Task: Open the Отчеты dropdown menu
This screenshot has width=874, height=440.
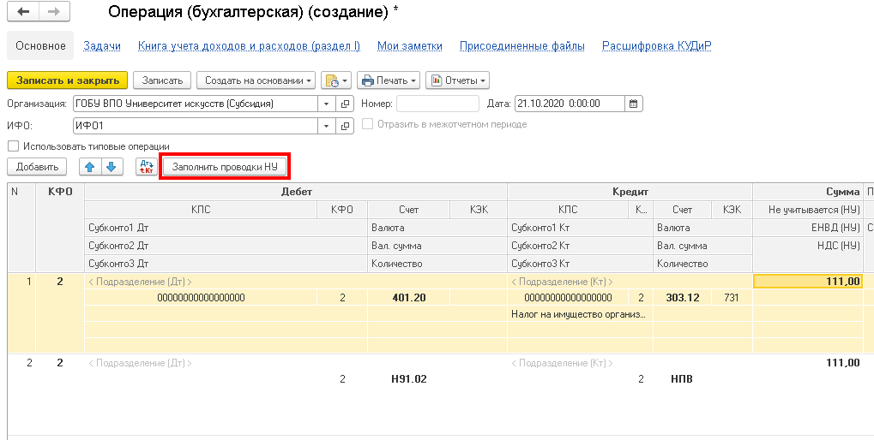Action: (458, 80)
